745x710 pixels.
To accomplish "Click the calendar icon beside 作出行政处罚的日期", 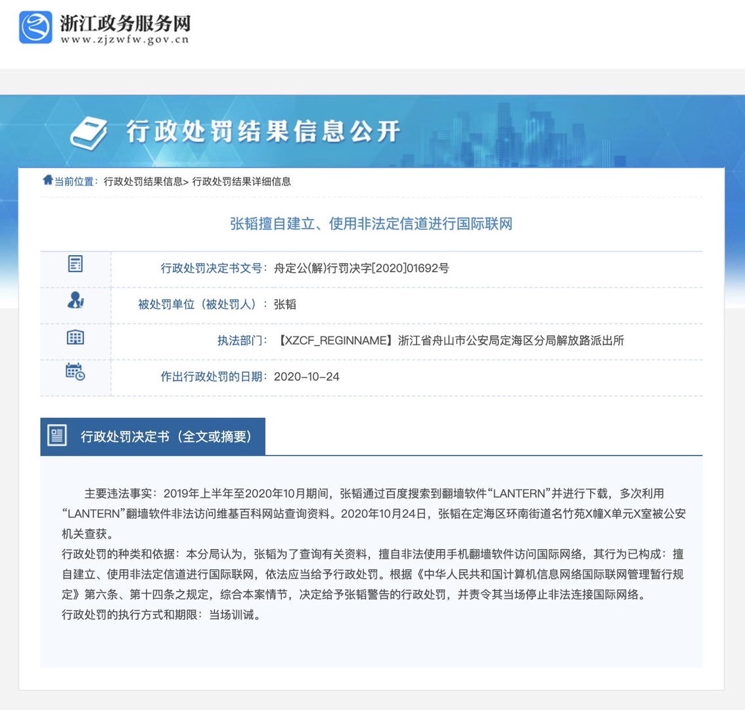I will click(76, 372).
